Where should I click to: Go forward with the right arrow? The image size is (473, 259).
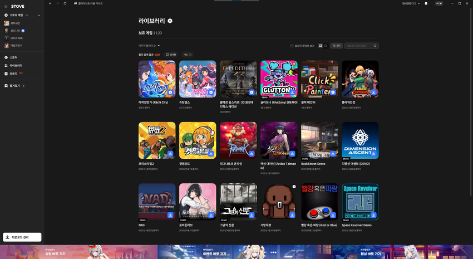coord(58,4)
